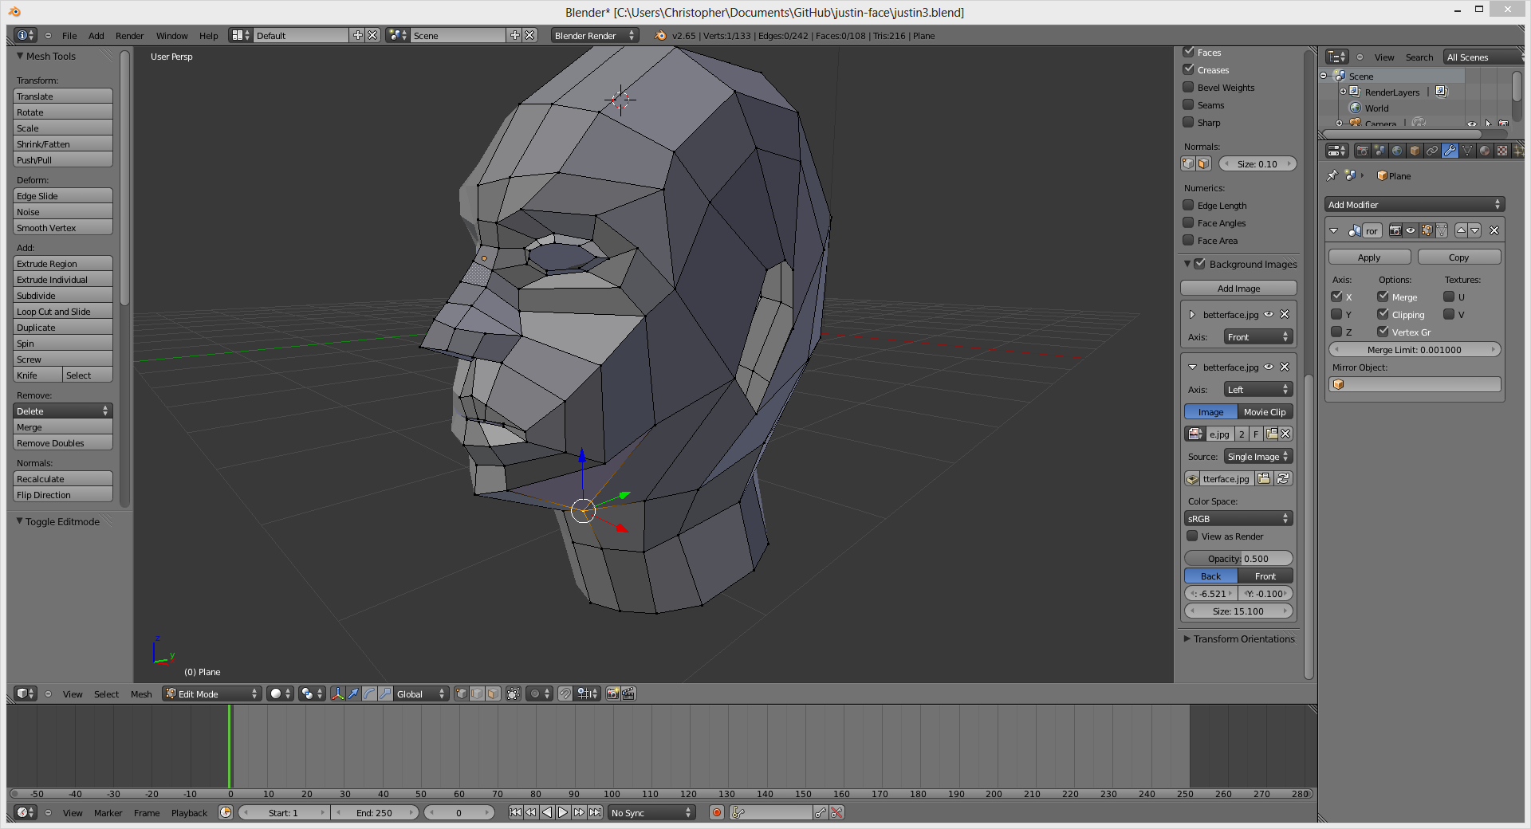This screenshot has height=829, width=1531.
Task: Disable the mirror Clipping checkbox
Action: pyautogui.click(x=1383, y=314)
